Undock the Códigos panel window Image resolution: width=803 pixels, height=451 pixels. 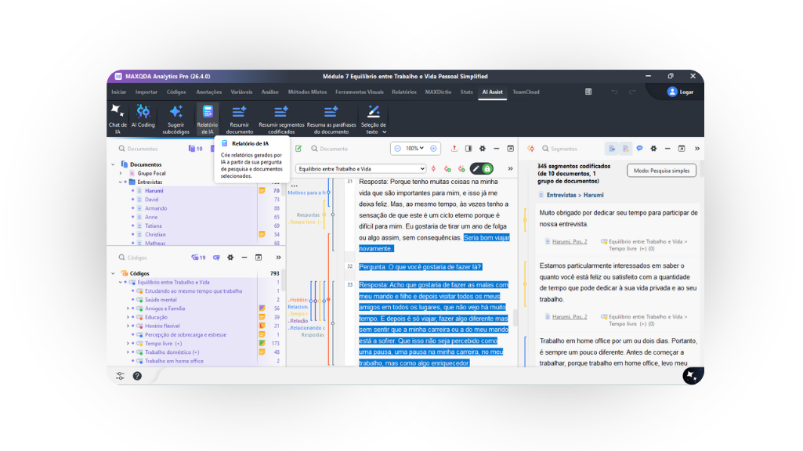click(259, 258)
